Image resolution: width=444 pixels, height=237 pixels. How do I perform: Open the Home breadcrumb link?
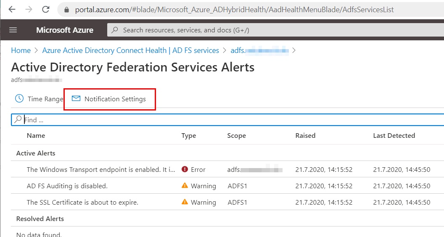click(x=21, y=50)
